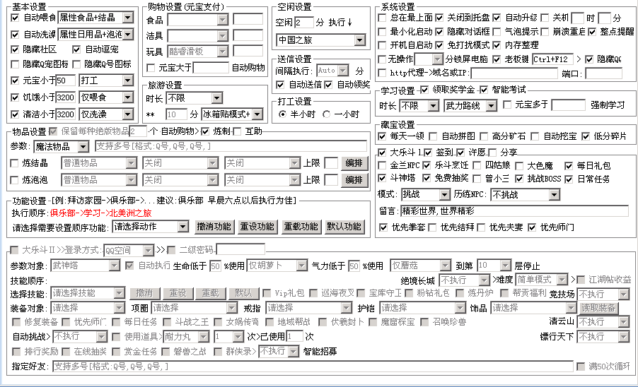Click the 重载功能 button
This screenshot has height=387, width=638.
tap(301, 227)
